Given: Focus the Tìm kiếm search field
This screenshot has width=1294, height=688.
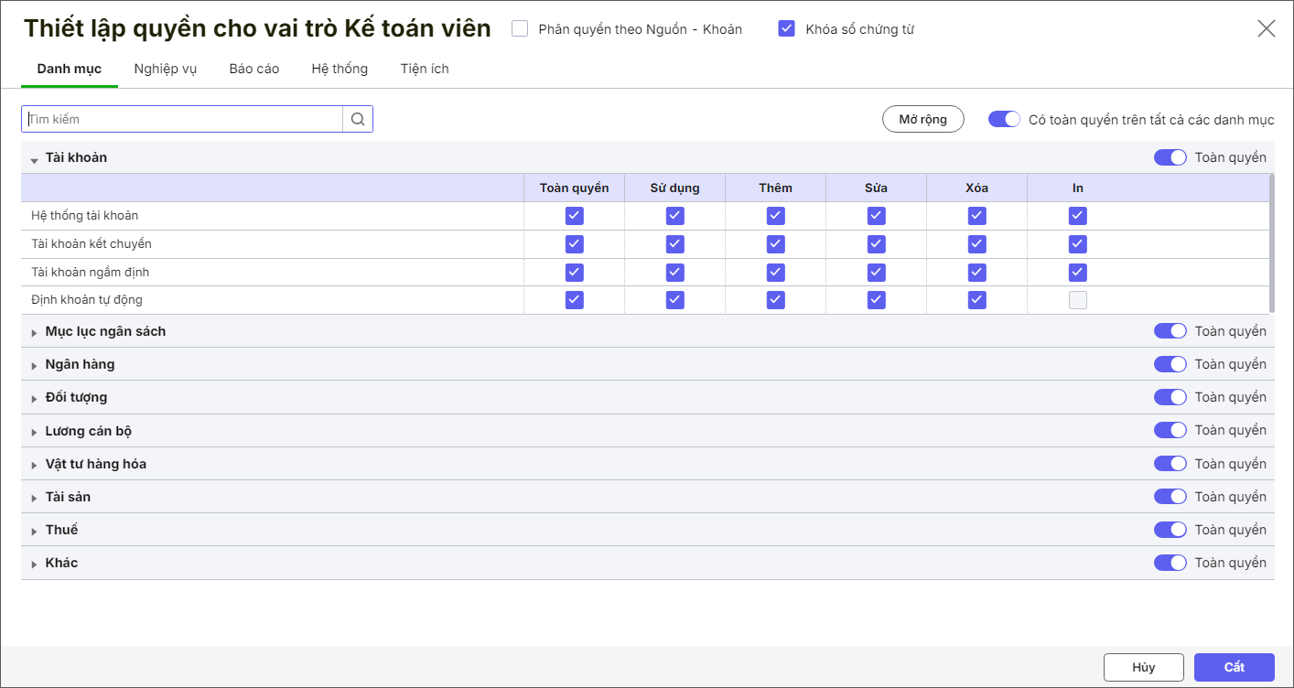Looking at the screenshot, I should pos(183,119).
